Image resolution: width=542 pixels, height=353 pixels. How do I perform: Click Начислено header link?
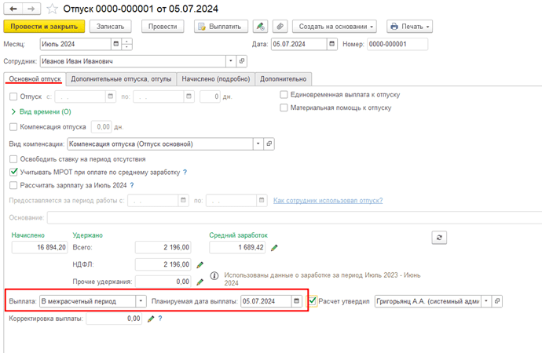tap(28, 235)
